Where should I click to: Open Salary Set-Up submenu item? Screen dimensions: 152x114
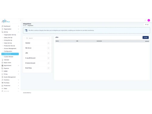[x=8, y=37]
